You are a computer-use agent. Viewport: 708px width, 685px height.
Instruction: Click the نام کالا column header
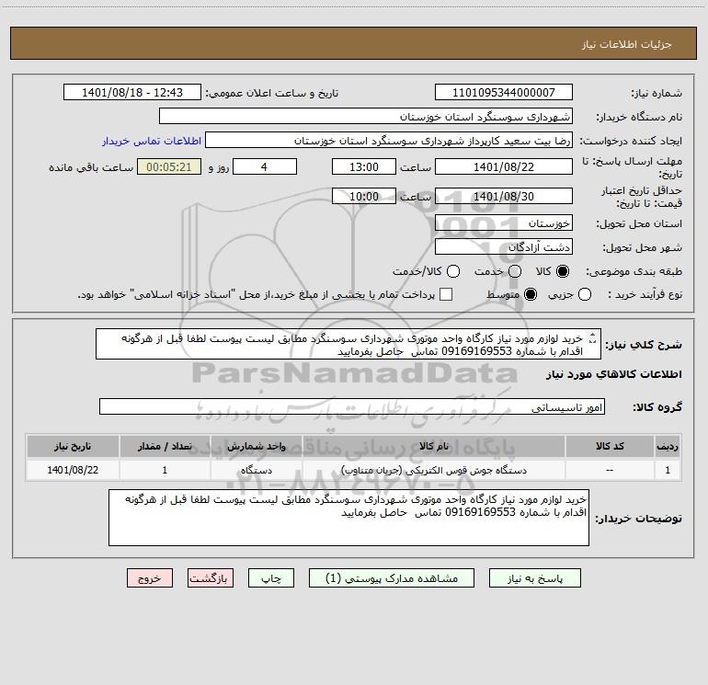coord(433,446)
